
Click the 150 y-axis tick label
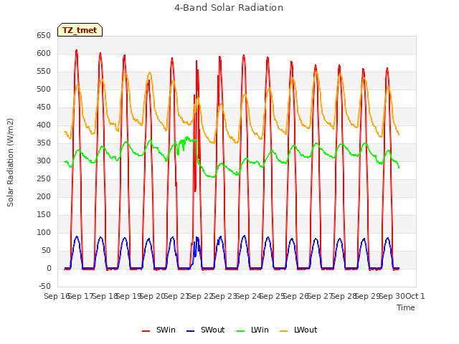44,215
